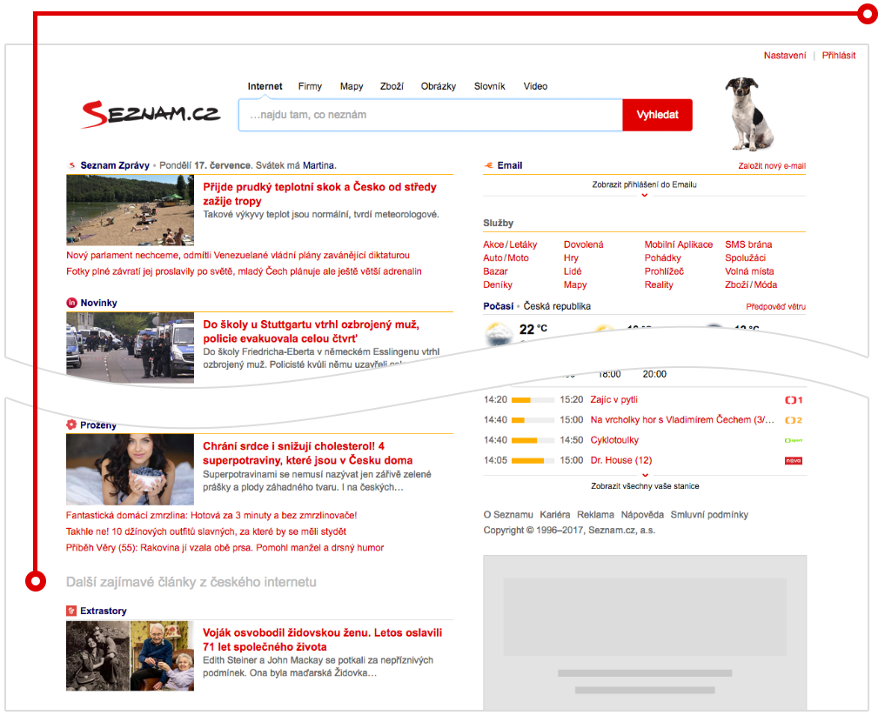The height and width of the screenshot is (722, 885).
Task: Open the Reality service link
Action: click(659, 284)
